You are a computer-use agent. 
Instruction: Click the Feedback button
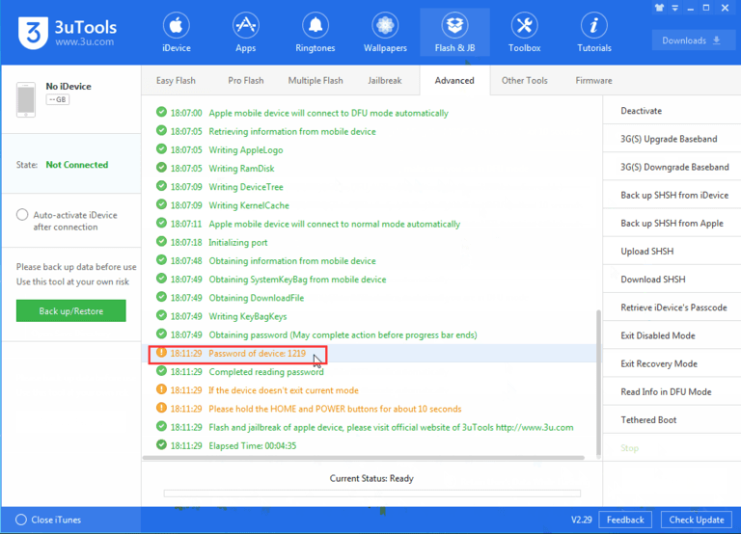[625, 520]
